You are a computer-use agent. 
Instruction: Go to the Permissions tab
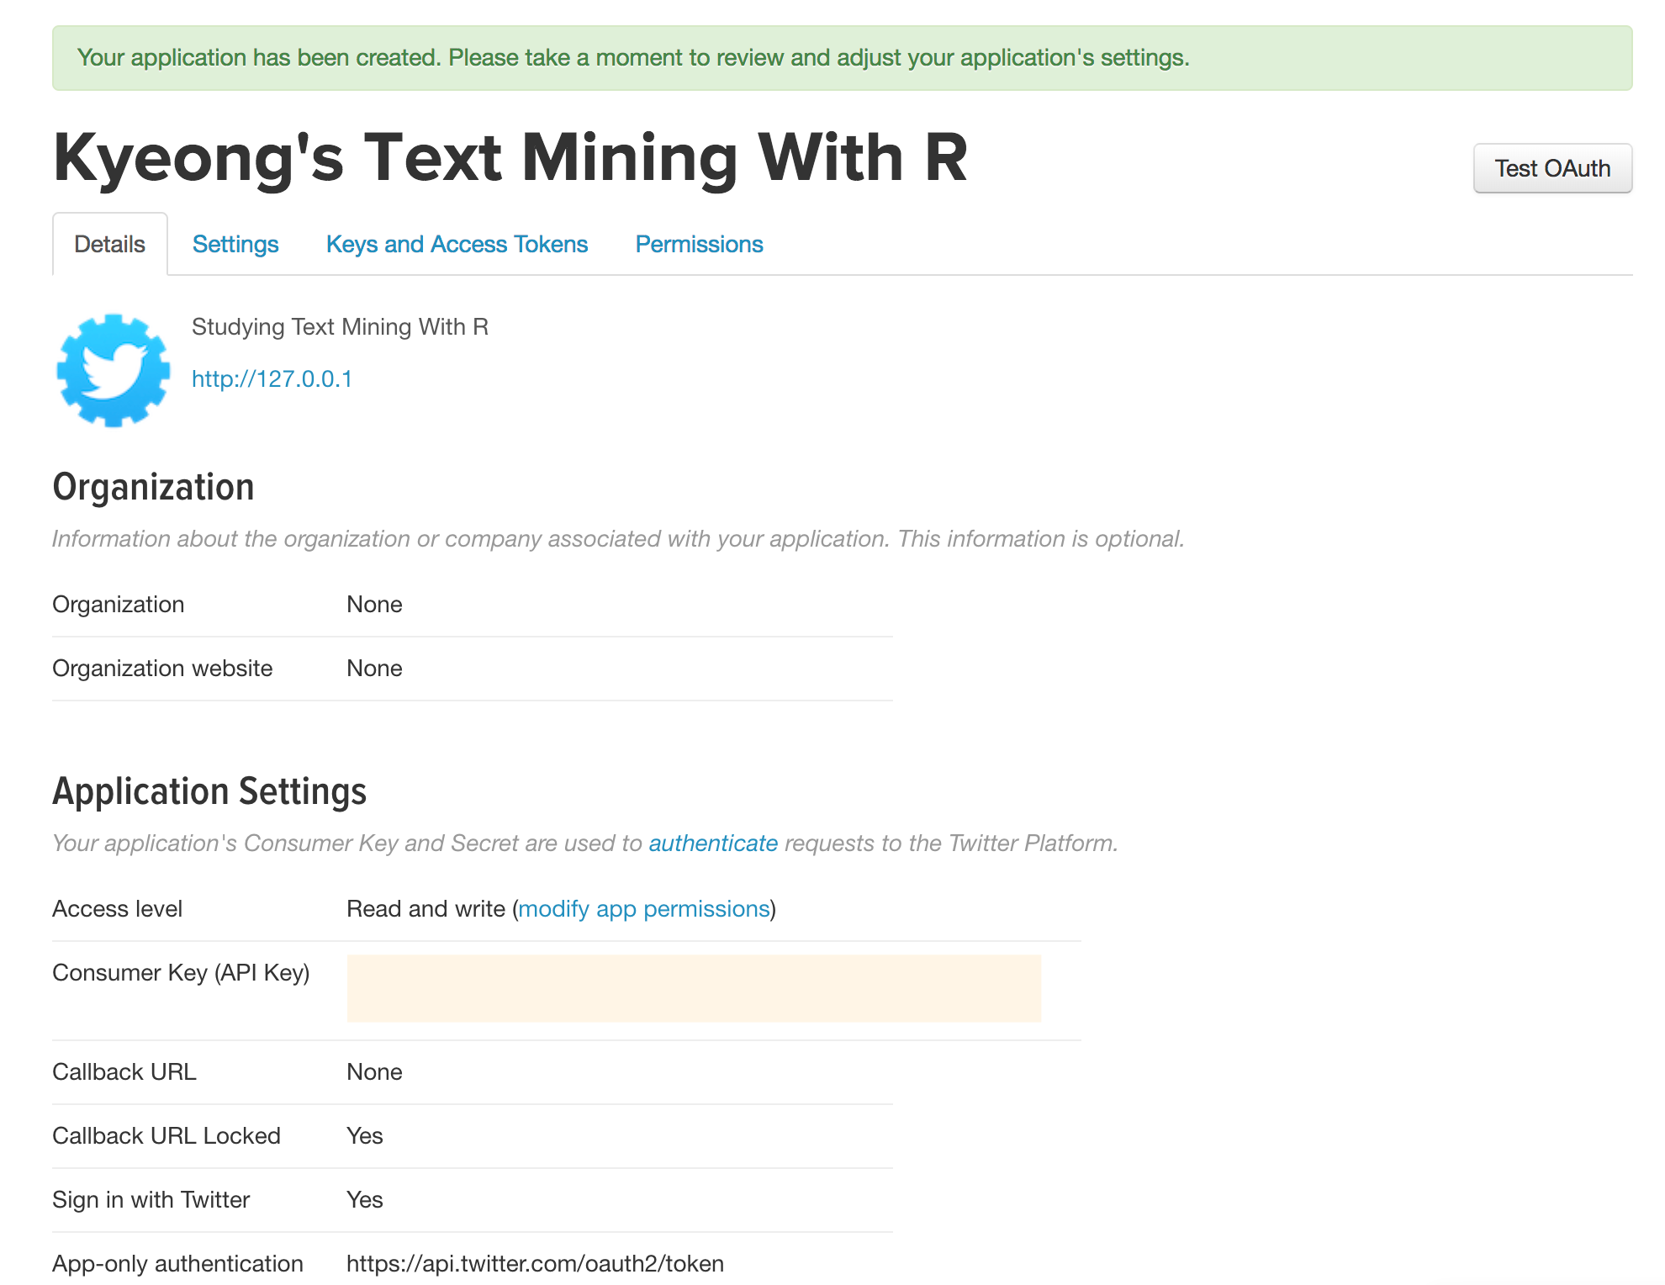[x=699, y=244]
